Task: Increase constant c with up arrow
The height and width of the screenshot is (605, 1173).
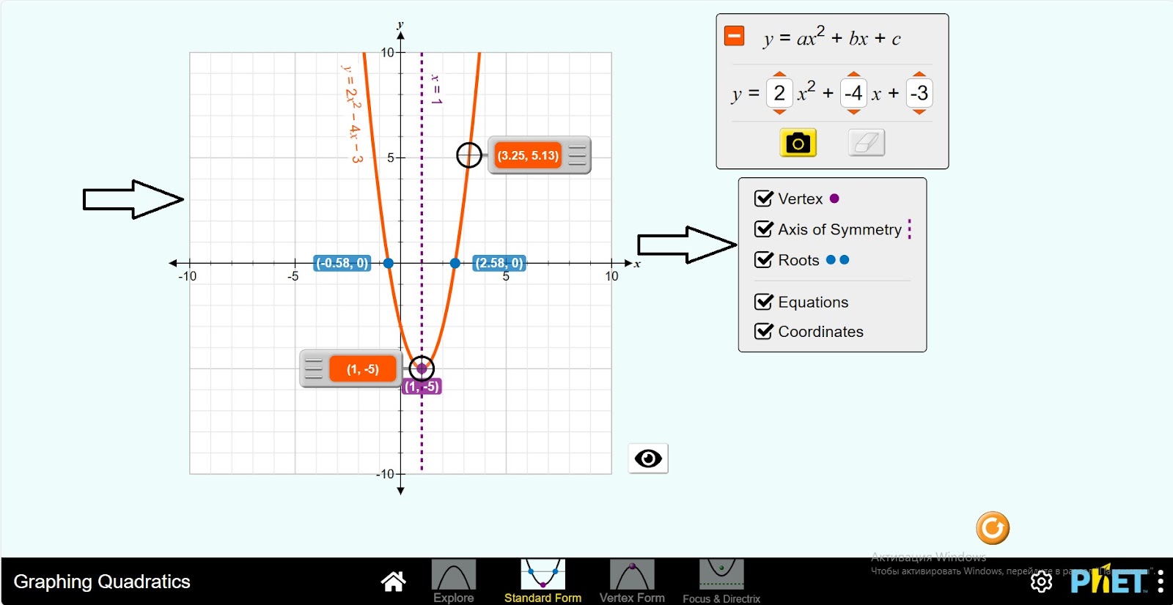Action: coord(919,74)
